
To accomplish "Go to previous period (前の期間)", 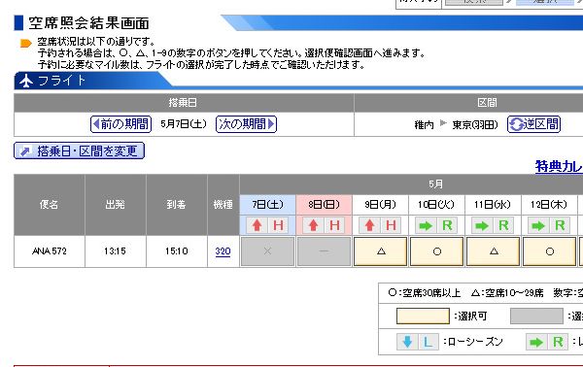I will click(120, 124).
